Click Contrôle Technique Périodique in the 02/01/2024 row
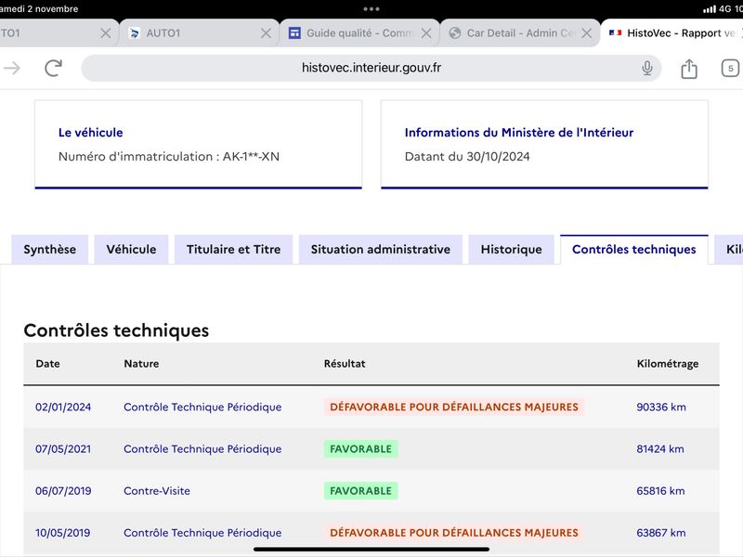The height and width of the screenshot is (557, 743). 202,408
